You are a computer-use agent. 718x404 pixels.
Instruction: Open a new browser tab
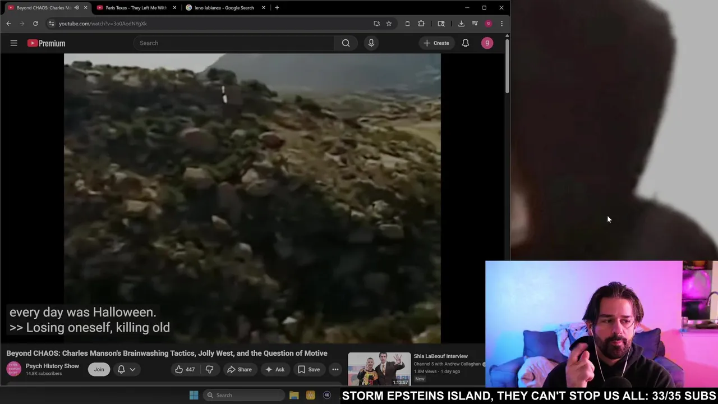tap(277, 8)
